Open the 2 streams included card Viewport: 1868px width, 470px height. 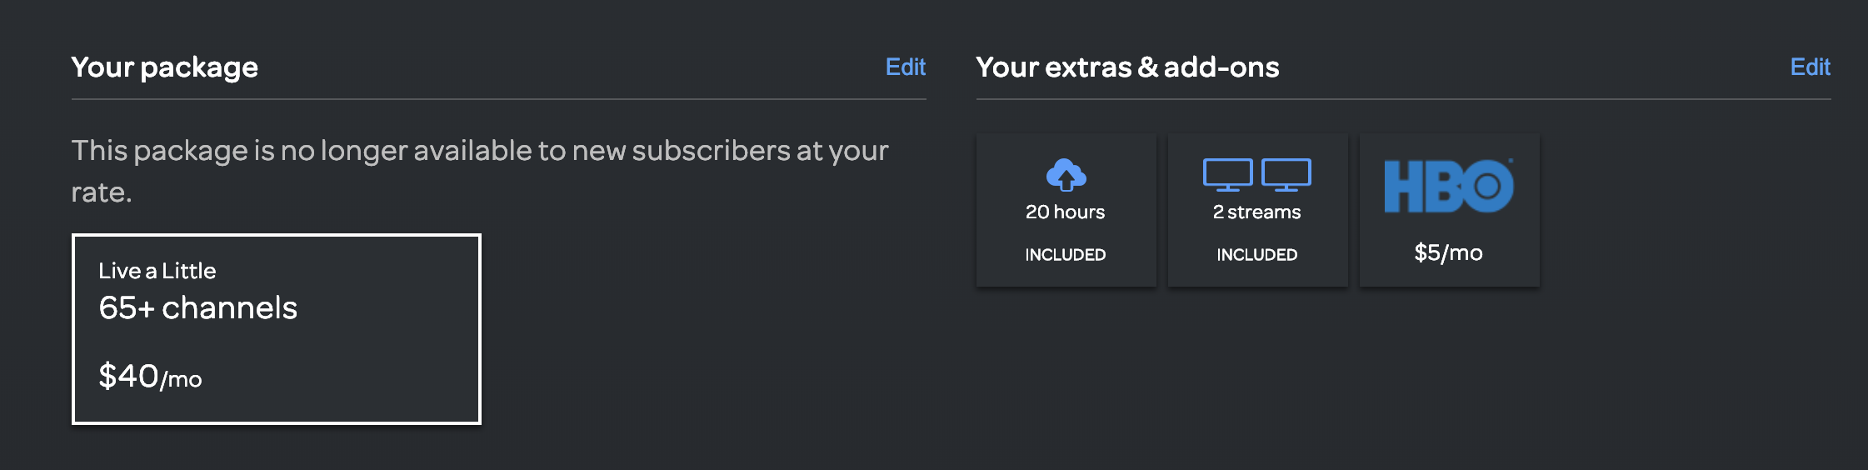pos(1258,210)
